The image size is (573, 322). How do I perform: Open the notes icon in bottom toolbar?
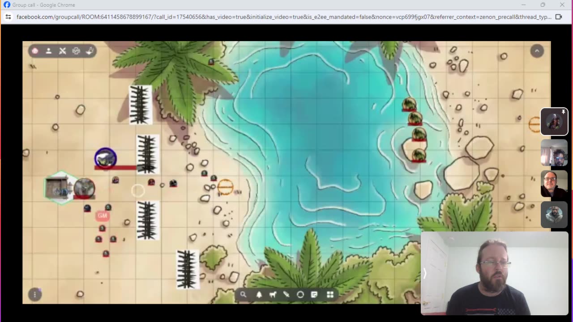314,295
